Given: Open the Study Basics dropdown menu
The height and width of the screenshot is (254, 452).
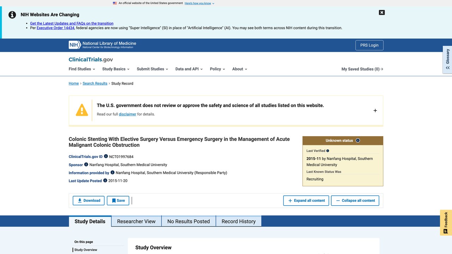Looking at the screenshot, I should pyautogui.click(x=116, y=69).
